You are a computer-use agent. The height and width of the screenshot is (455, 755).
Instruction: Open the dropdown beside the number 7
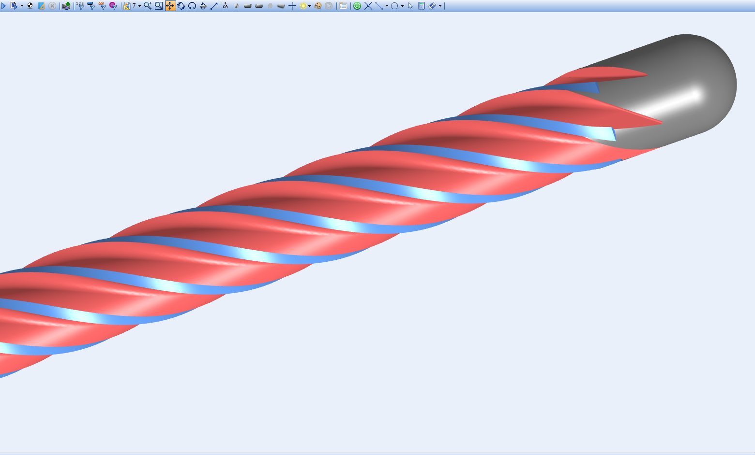(139, 6)
